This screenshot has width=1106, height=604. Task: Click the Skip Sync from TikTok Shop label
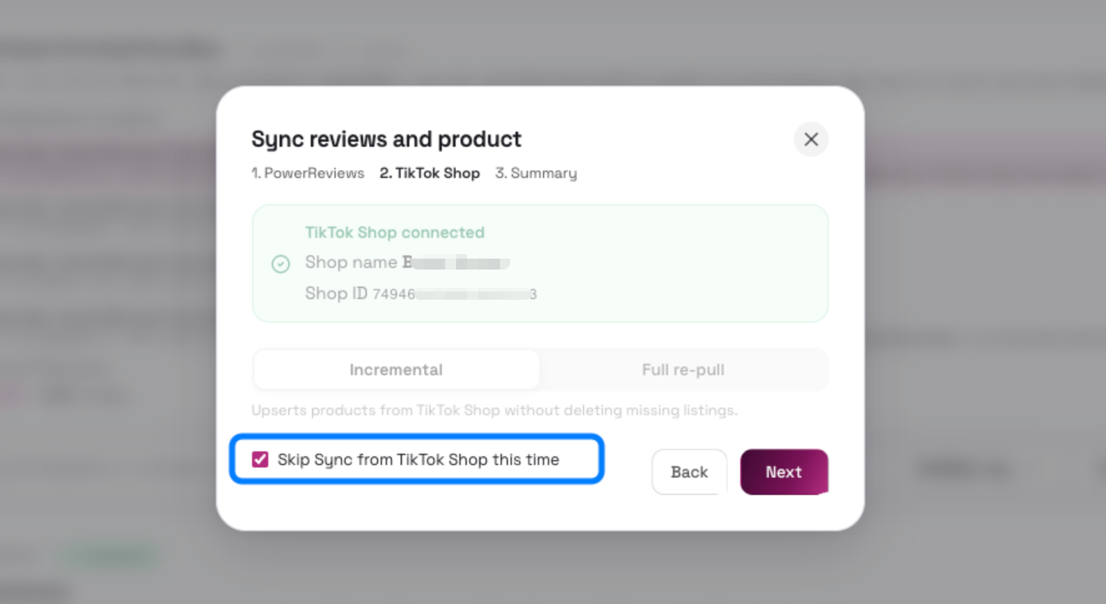[x=418, y=459]
